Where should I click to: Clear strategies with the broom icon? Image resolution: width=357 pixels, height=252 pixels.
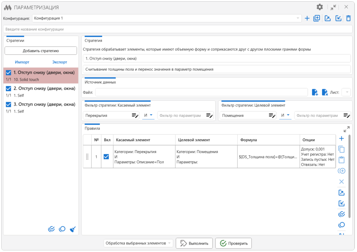pos(72,229)
